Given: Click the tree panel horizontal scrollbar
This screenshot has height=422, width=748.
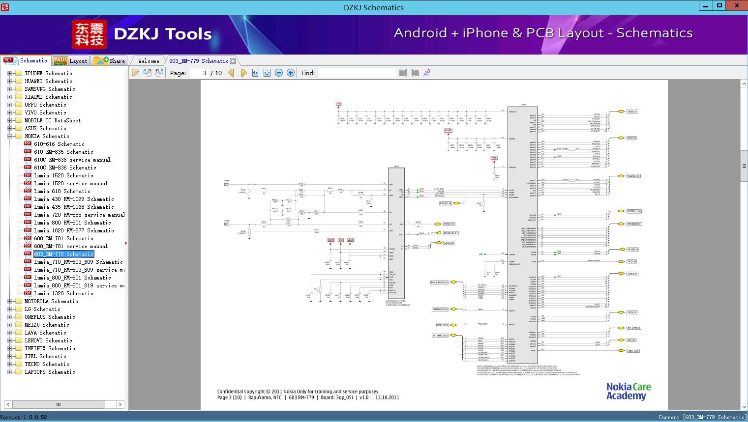Looking at the screenshot, I should 59,404.
